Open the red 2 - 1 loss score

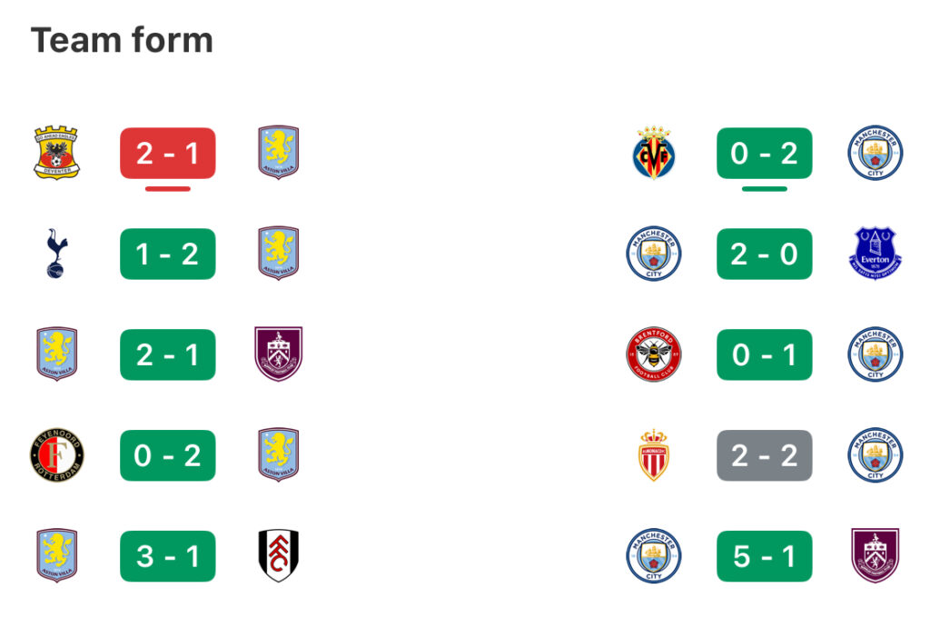(168, 153)
